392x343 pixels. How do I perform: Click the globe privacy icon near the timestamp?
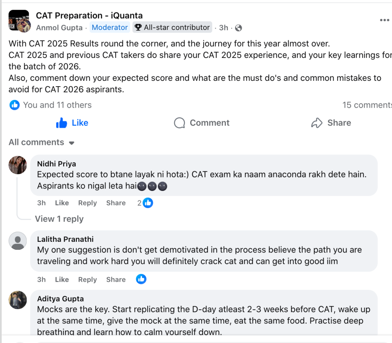click(x=238, y=28)
